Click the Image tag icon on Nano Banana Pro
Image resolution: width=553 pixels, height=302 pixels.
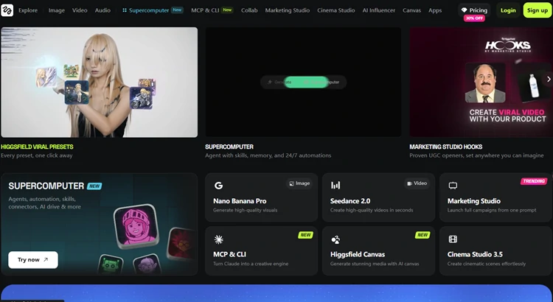tap(292, 183)
